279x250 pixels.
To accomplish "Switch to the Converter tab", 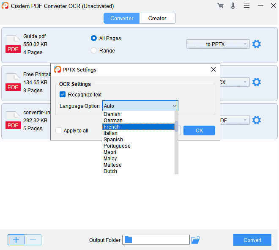I will click(x=122, y=18).
